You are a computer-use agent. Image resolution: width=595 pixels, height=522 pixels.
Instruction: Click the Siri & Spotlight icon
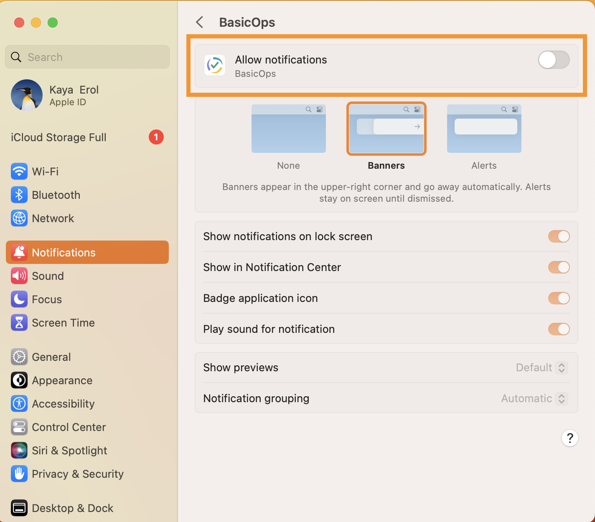coord(19,451)
